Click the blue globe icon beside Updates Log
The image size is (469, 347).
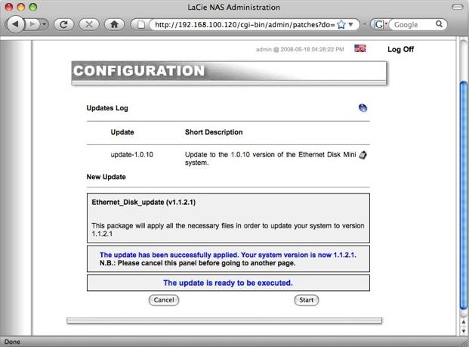coord(363,108)
